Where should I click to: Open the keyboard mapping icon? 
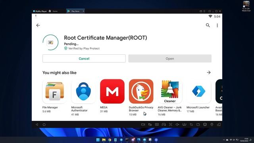pyautogui.click(x=157, y=124)
